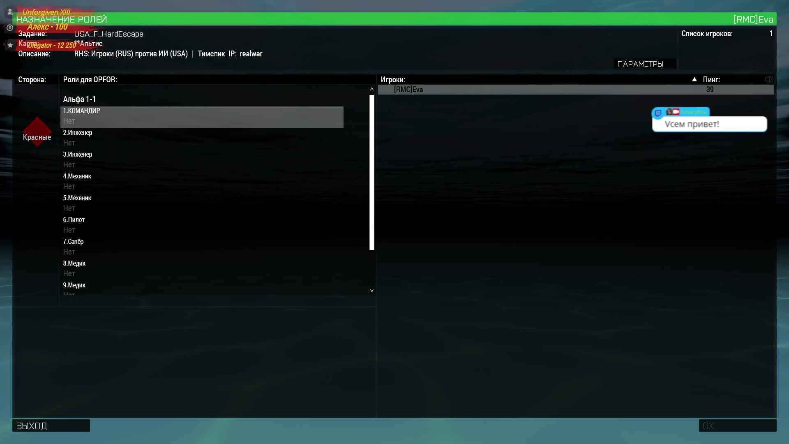Screen dimensions: 789x444
Task: Click the dollar donation icon
Action: (x=10, y=28)
